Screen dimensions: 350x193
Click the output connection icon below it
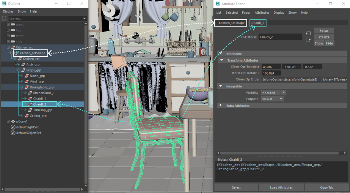pos(308,40)
